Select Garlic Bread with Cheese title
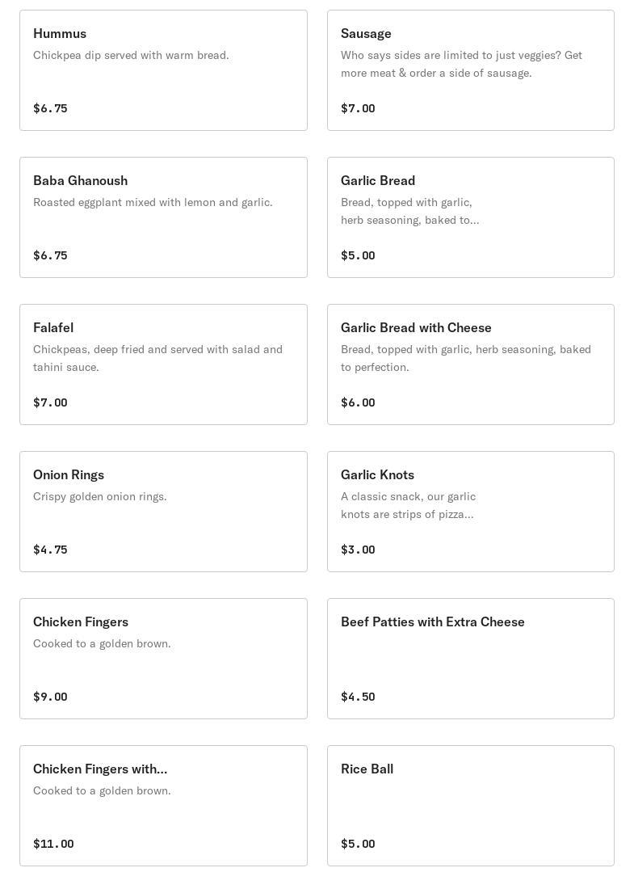The image size is (634, 889). click(416, 327)
